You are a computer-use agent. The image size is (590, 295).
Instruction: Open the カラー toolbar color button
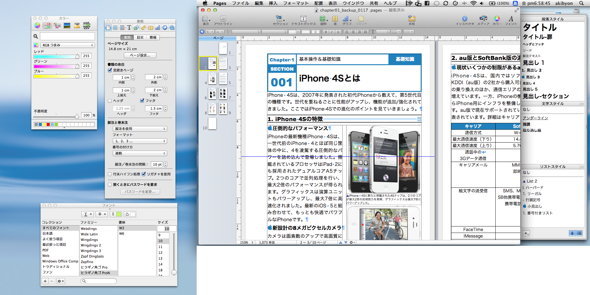(x=497, y=21)
